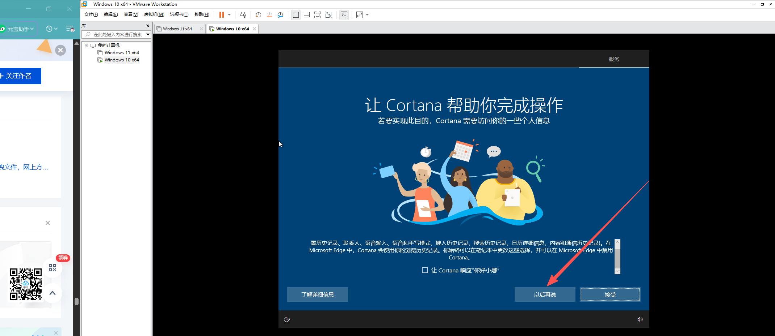Click the 关注作者 button in browser window
The width and height of the screenshot is (775, 336).
pos(20,76)
